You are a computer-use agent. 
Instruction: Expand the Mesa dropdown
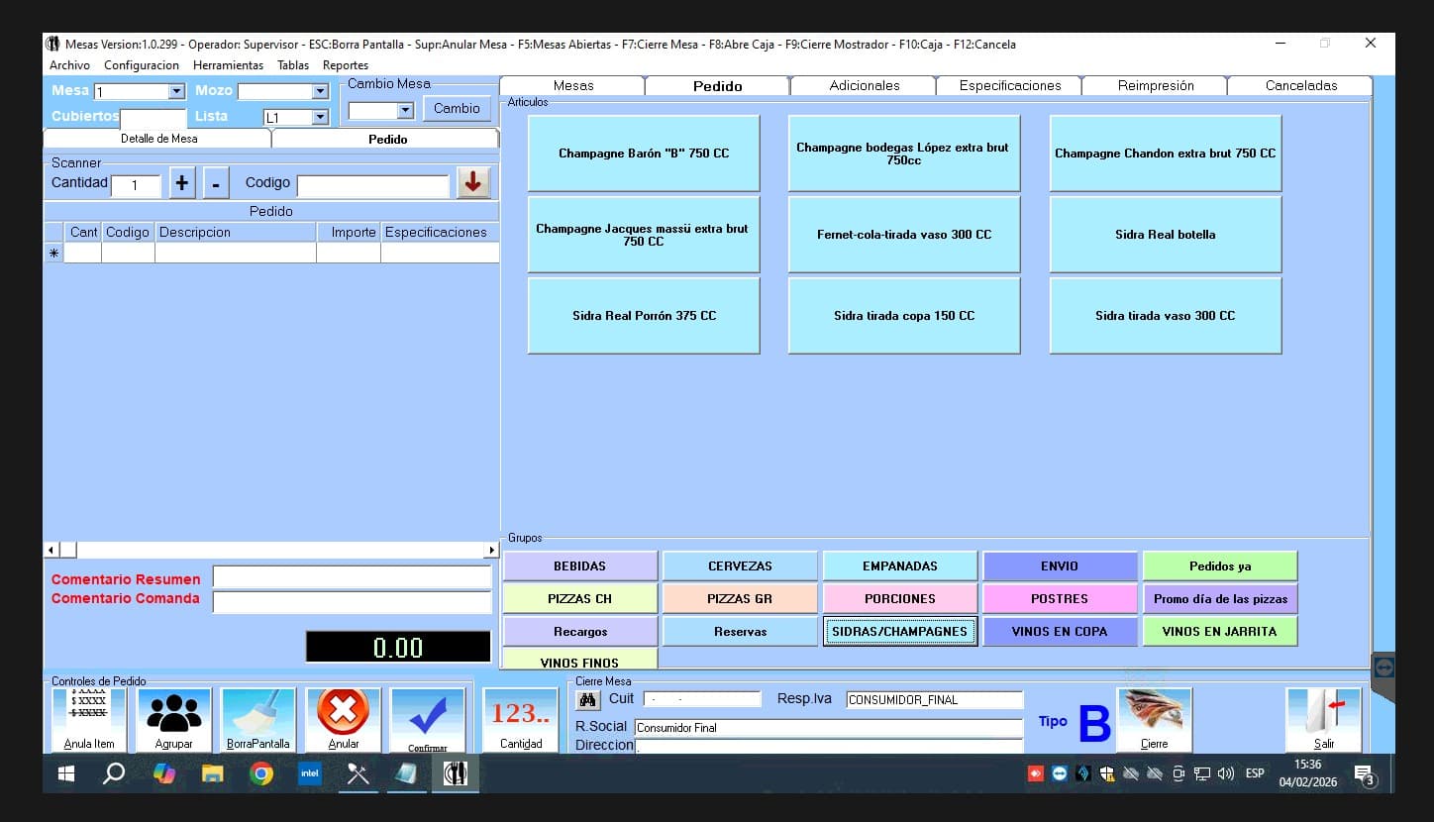(x=176, y=91)
